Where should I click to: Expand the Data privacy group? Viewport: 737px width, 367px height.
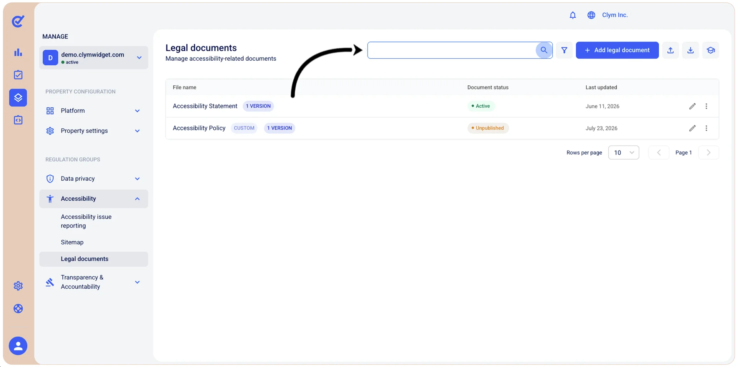click(93, 179)
